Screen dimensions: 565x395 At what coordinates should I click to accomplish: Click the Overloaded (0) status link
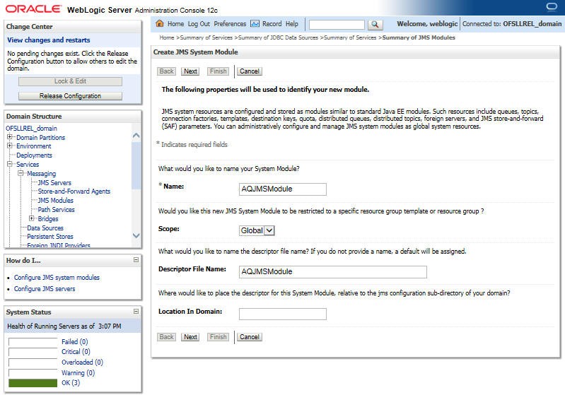click(x=82, y=362)
